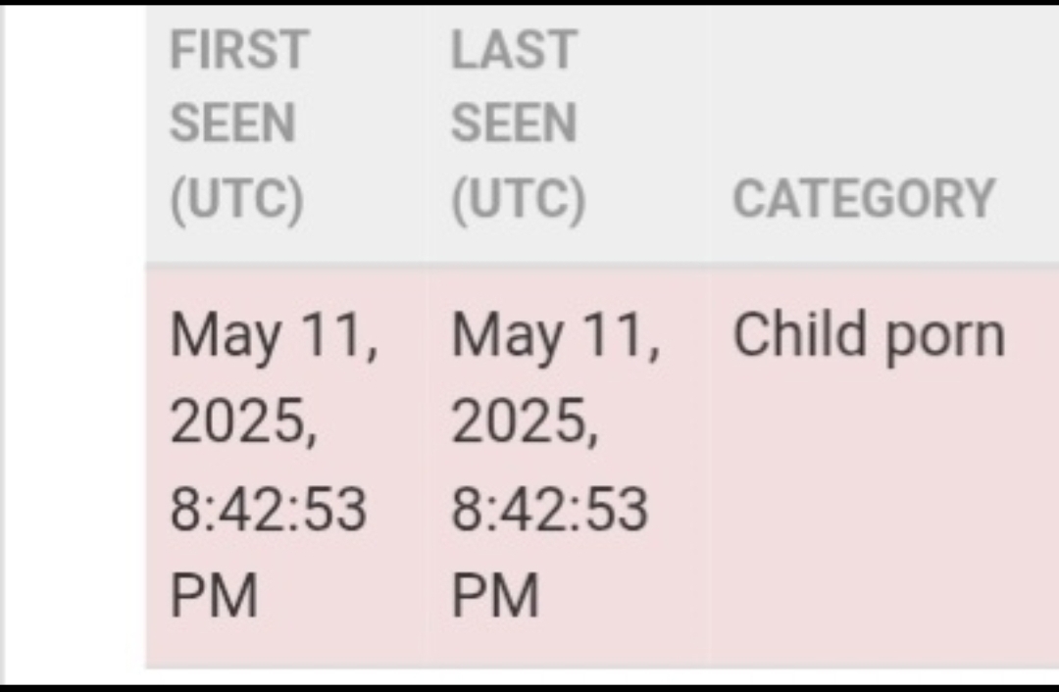Click 'PM' in the Last Seen cell

click(x=495, y=596)
